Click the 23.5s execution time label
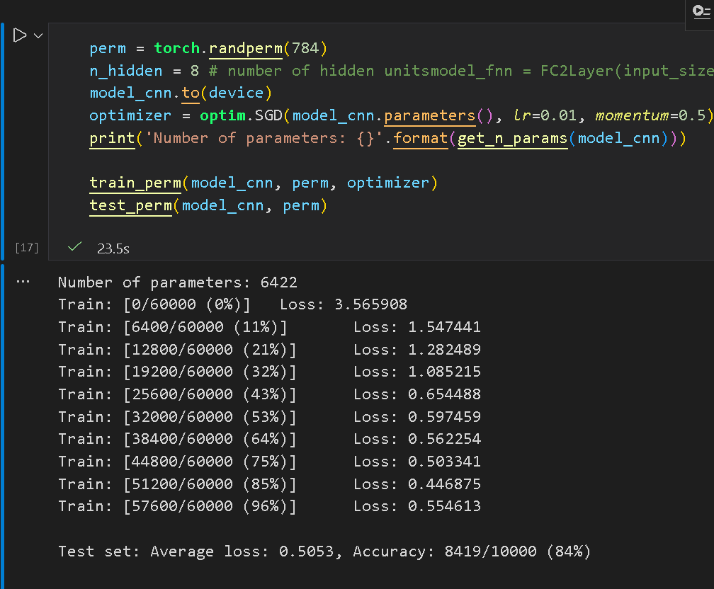The height and width of the screenshot is (589, 714). pyautogui.click(x=113, y=248)
